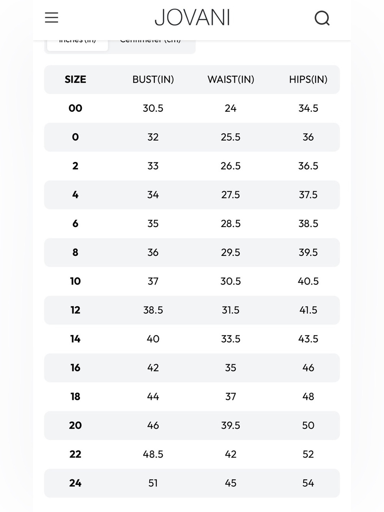This screenshot has height=512, width=384.
Task: Open the hamburger menu icon
Action: pyautogui.click(x=51, y=18)
